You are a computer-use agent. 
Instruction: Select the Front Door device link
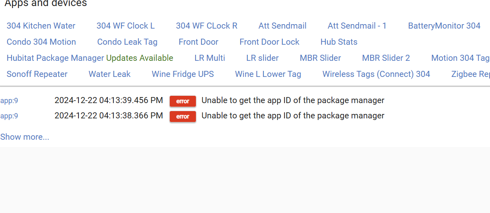[198, 42]
